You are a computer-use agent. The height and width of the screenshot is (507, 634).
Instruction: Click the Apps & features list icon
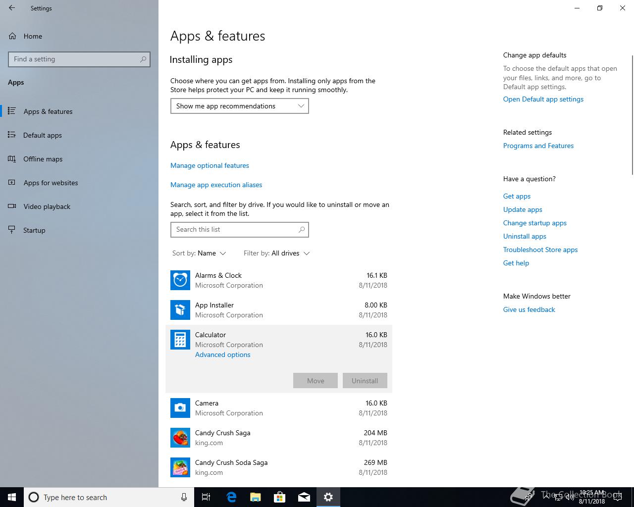(x=12, y=111)
